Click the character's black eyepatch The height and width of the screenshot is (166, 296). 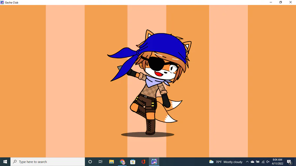156,64
